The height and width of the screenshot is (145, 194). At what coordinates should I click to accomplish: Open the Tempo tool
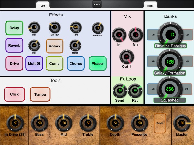pyautogui.click(x=40, y=94)
